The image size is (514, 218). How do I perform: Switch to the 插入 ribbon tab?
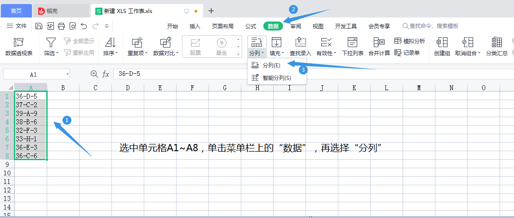point(195,26)
